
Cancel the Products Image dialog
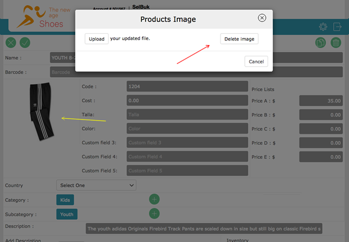[256, 62]
